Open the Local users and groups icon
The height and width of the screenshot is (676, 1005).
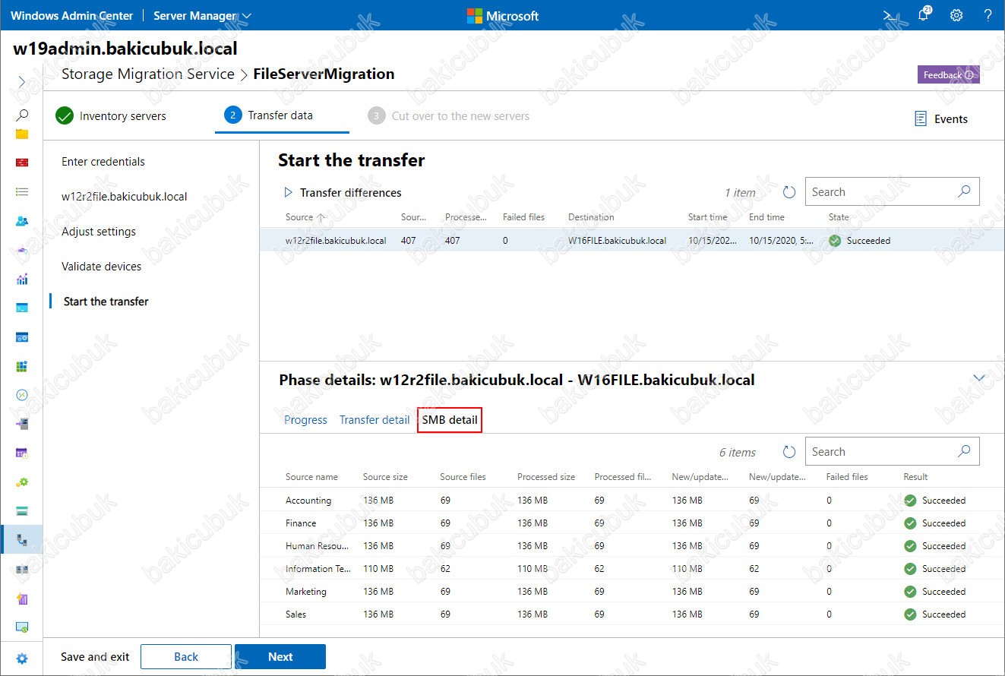tap(22, 221)
